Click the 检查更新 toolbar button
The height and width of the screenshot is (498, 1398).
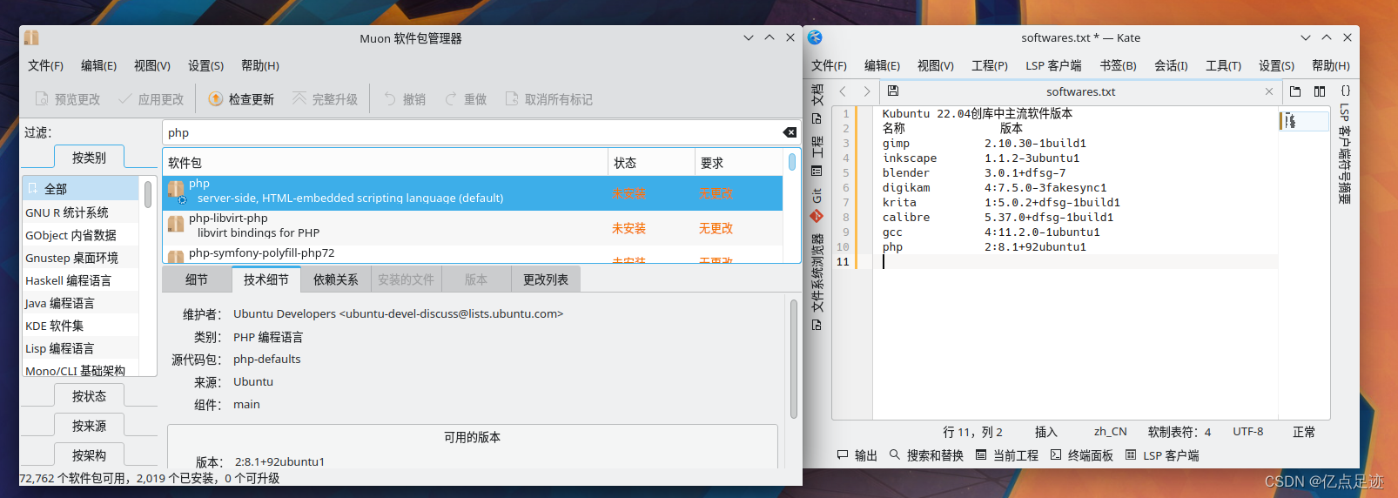coord(241,99)
